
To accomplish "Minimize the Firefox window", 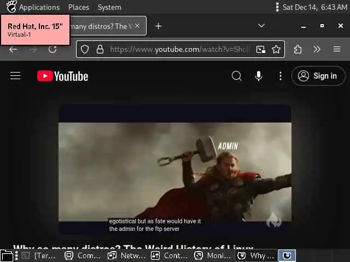I will coord(303,27).
